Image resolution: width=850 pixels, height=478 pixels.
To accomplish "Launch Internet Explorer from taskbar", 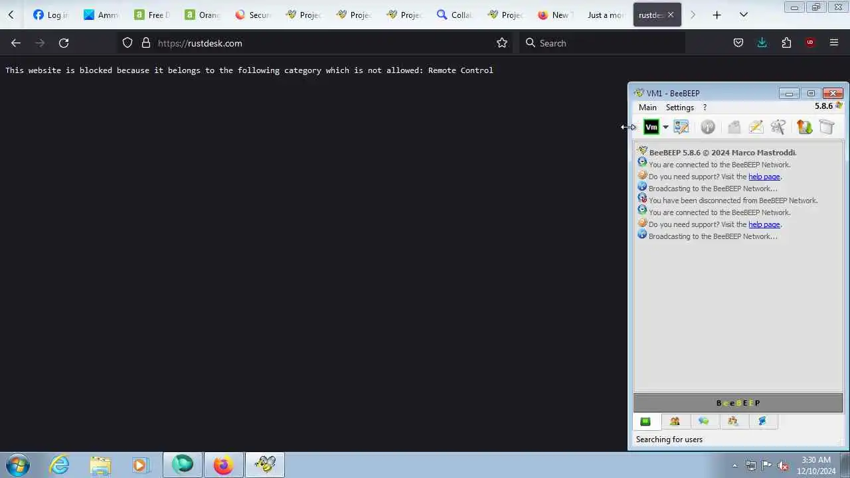I will [60, 465].
